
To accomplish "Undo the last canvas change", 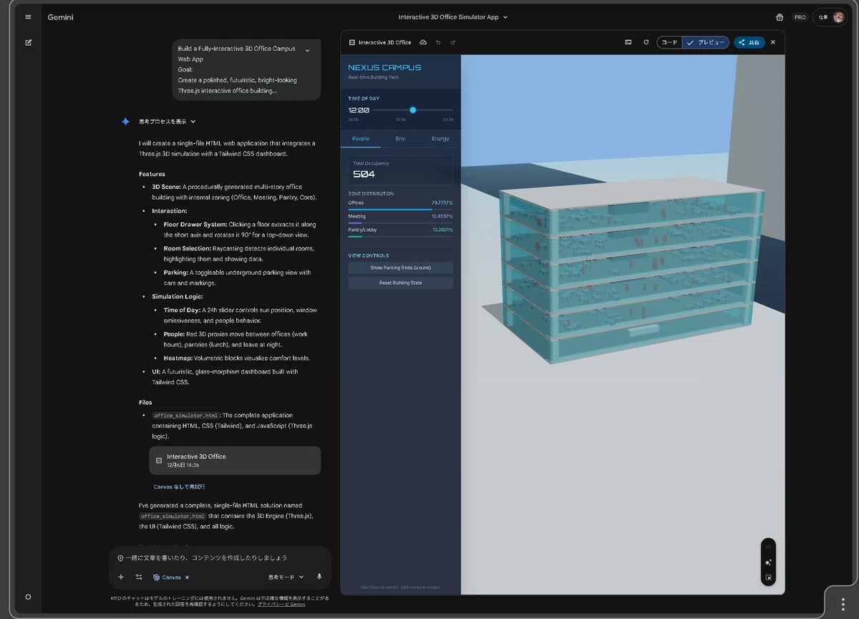I will (438, 42).
